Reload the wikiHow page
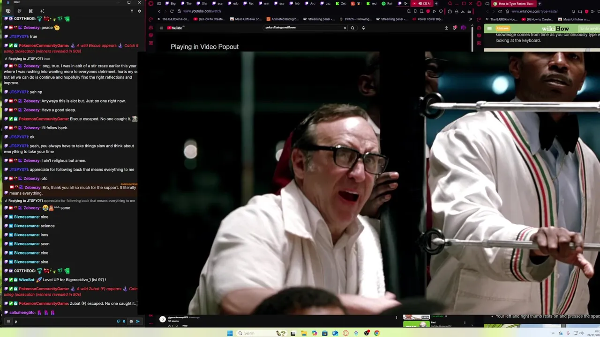This screenshot has height=337, width=600. coord(500,11)
